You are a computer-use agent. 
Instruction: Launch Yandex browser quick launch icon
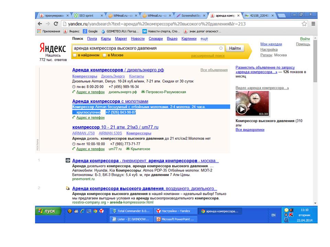tap(102, 211)
